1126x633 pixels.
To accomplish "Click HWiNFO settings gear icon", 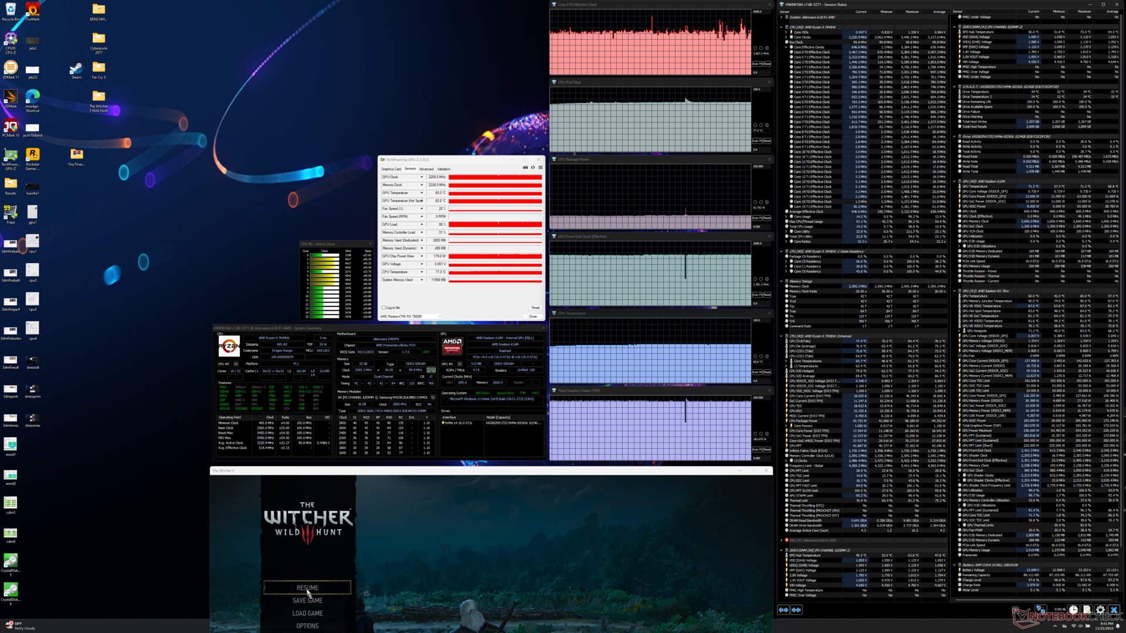I will [x=1100, y=610].
